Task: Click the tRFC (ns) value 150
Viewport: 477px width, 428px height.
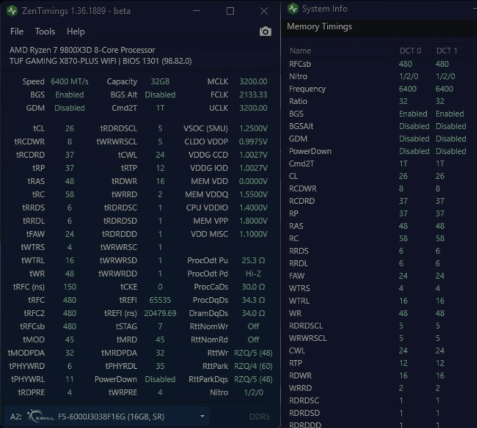Action: point(69,287)
